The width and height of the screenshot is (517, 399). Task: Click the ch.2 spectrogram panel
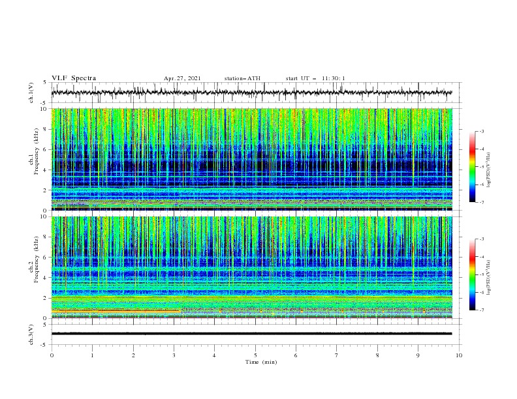point(251,267)
